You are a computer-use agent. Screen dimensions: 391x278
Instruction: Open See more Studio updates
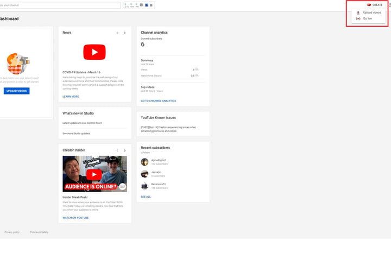tap(76, 134)
